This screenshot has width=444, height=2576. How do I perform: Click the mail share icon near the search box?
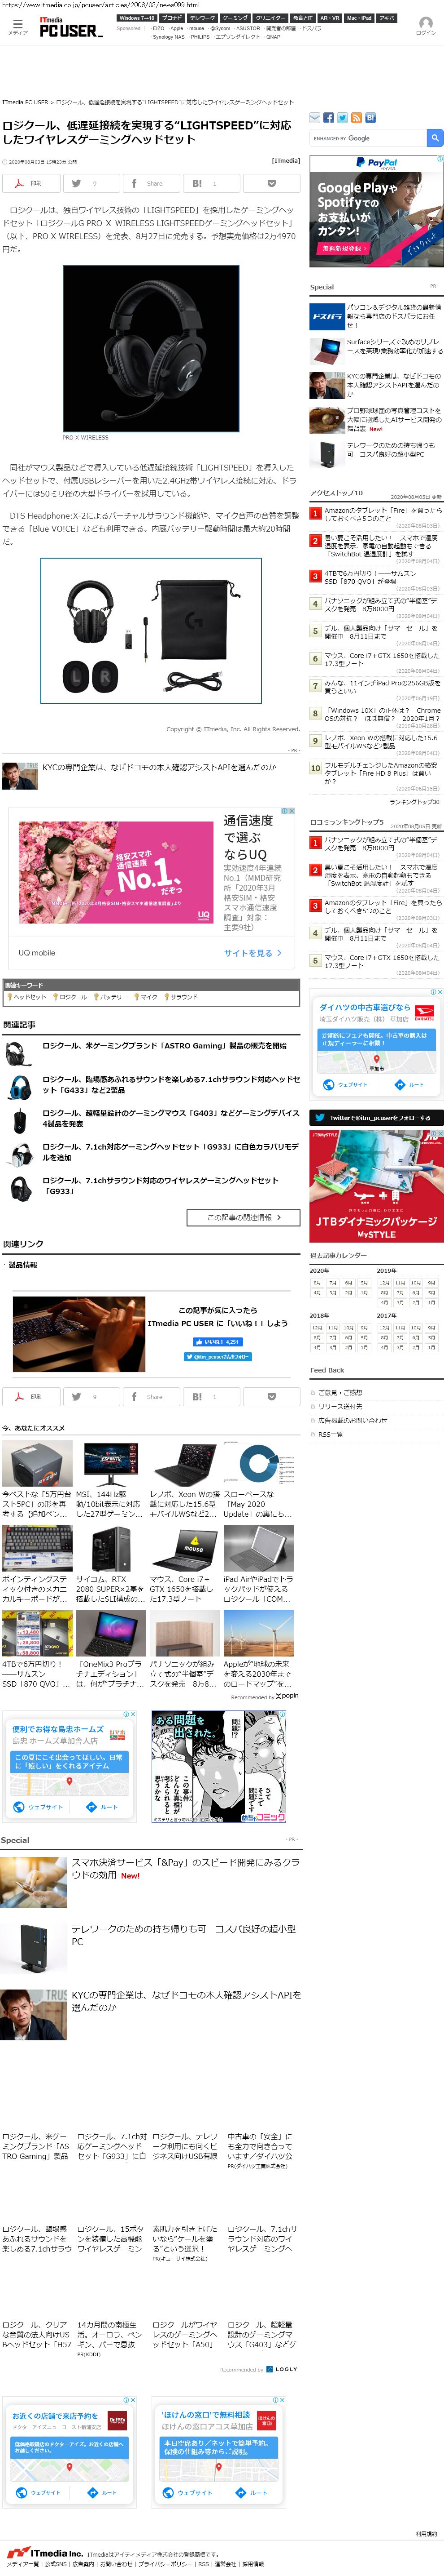pyautogui.click(x=314, y=118)
